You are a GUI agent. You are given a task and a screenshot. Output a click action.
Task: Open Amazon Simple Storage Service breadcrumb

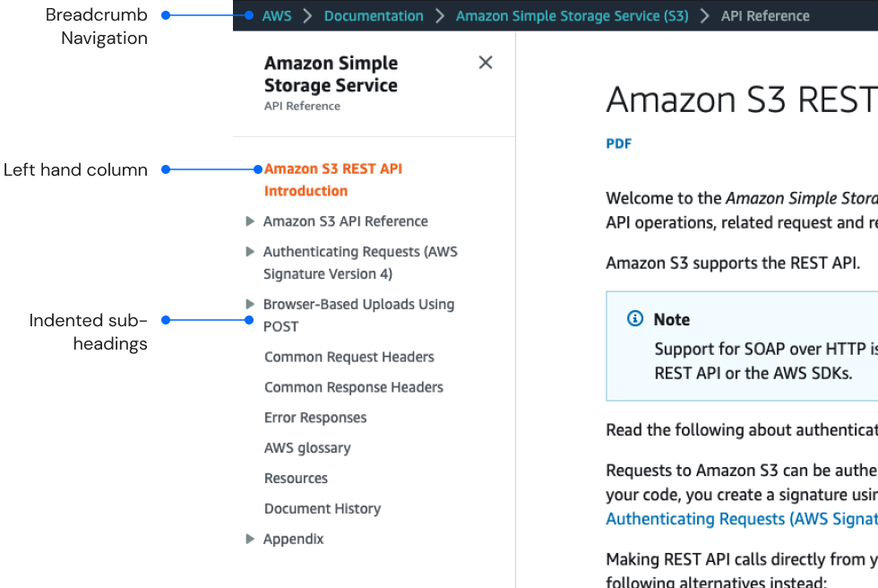572,16
